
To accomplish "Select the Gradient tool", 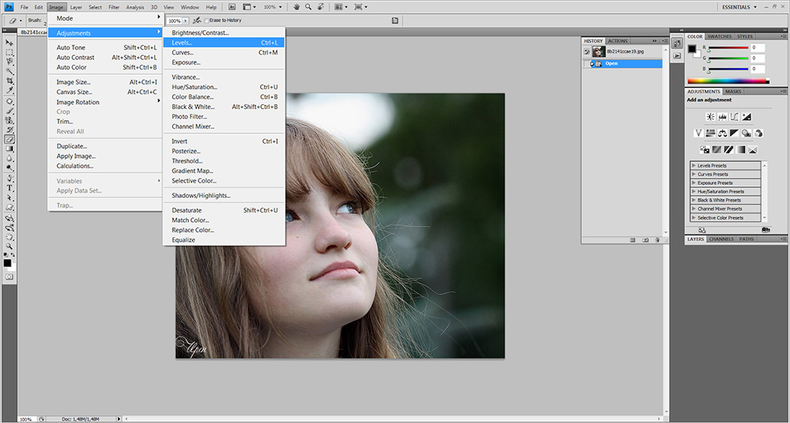I will click(9, 149).
